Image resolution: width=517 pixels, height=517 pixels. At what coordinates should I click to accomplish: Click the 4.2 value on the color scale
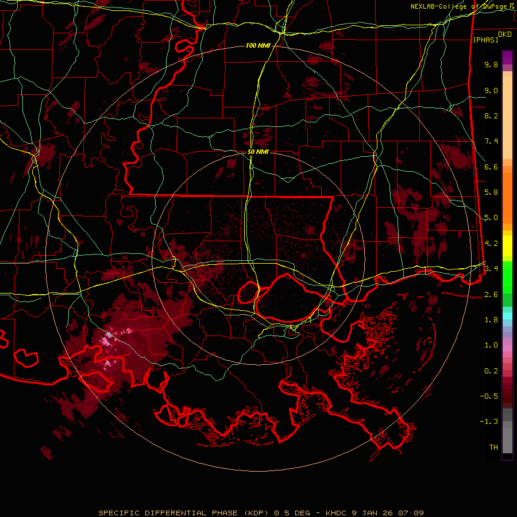pos(491,244)
